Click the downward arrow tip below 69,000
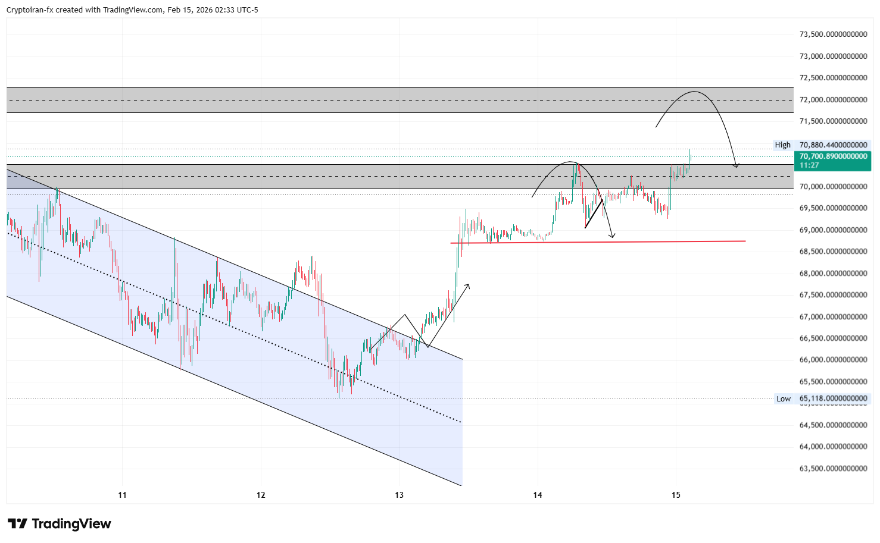The height and width of the screenshot is (543, 880). point(612,237)
